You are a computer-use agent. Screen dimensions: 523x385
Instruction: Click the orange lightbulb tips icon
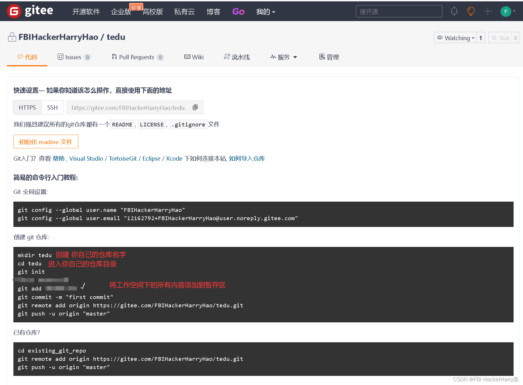tap(471, 11)
